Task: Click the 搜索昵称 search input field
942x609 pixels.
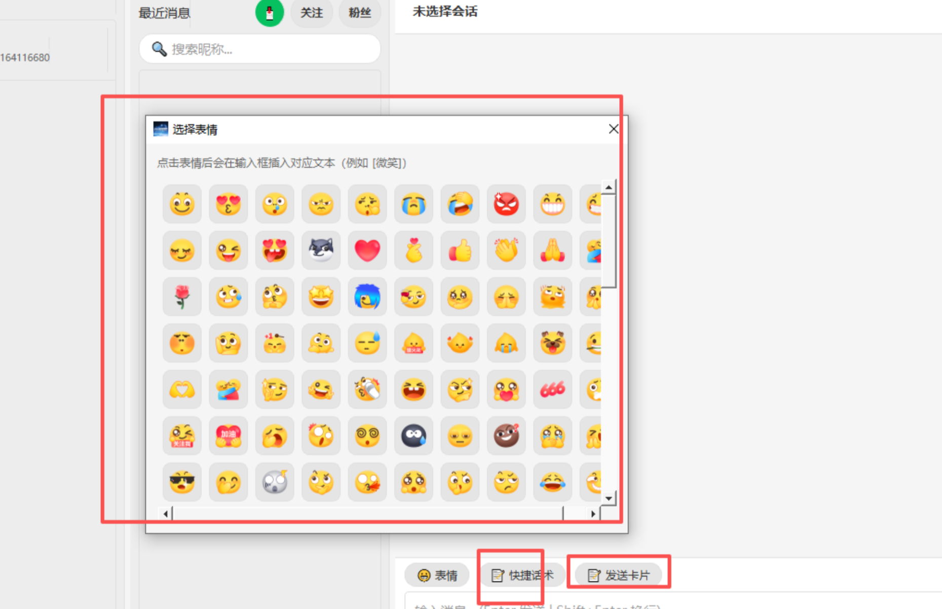Action: coord(269,49)
